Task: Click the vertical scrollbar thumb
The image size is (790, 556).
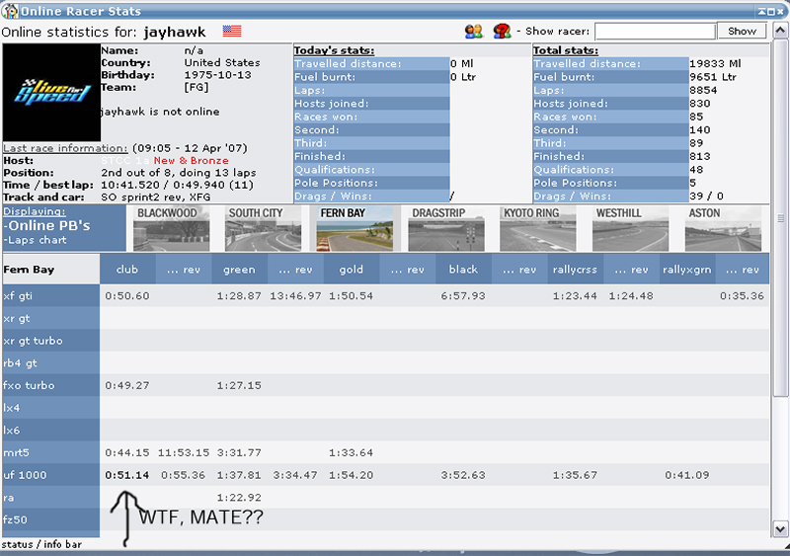Action: click(780, 218)
